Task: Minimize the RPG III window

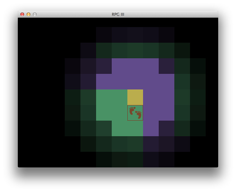Action: point(28,14)
